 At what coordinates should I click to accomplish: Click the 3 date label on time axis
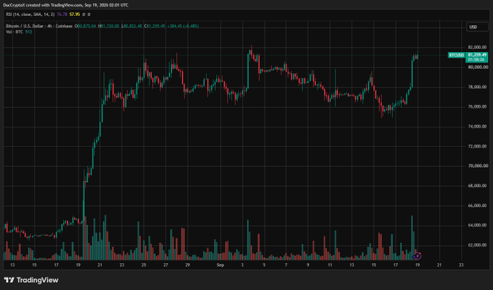242,265
